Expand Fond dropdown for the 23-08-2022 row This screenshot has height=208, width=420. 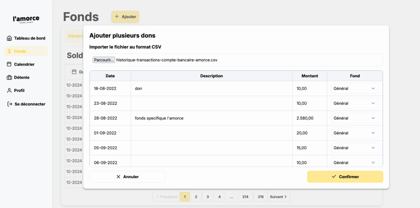click(354, 103)
